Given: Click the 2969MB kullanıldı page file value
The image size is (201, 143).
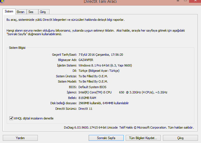Looking at the screenshot, I should pos(104,103).
